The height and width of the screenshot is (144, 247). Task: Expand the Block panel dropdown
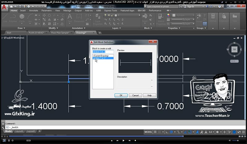(x=148, y=28)
